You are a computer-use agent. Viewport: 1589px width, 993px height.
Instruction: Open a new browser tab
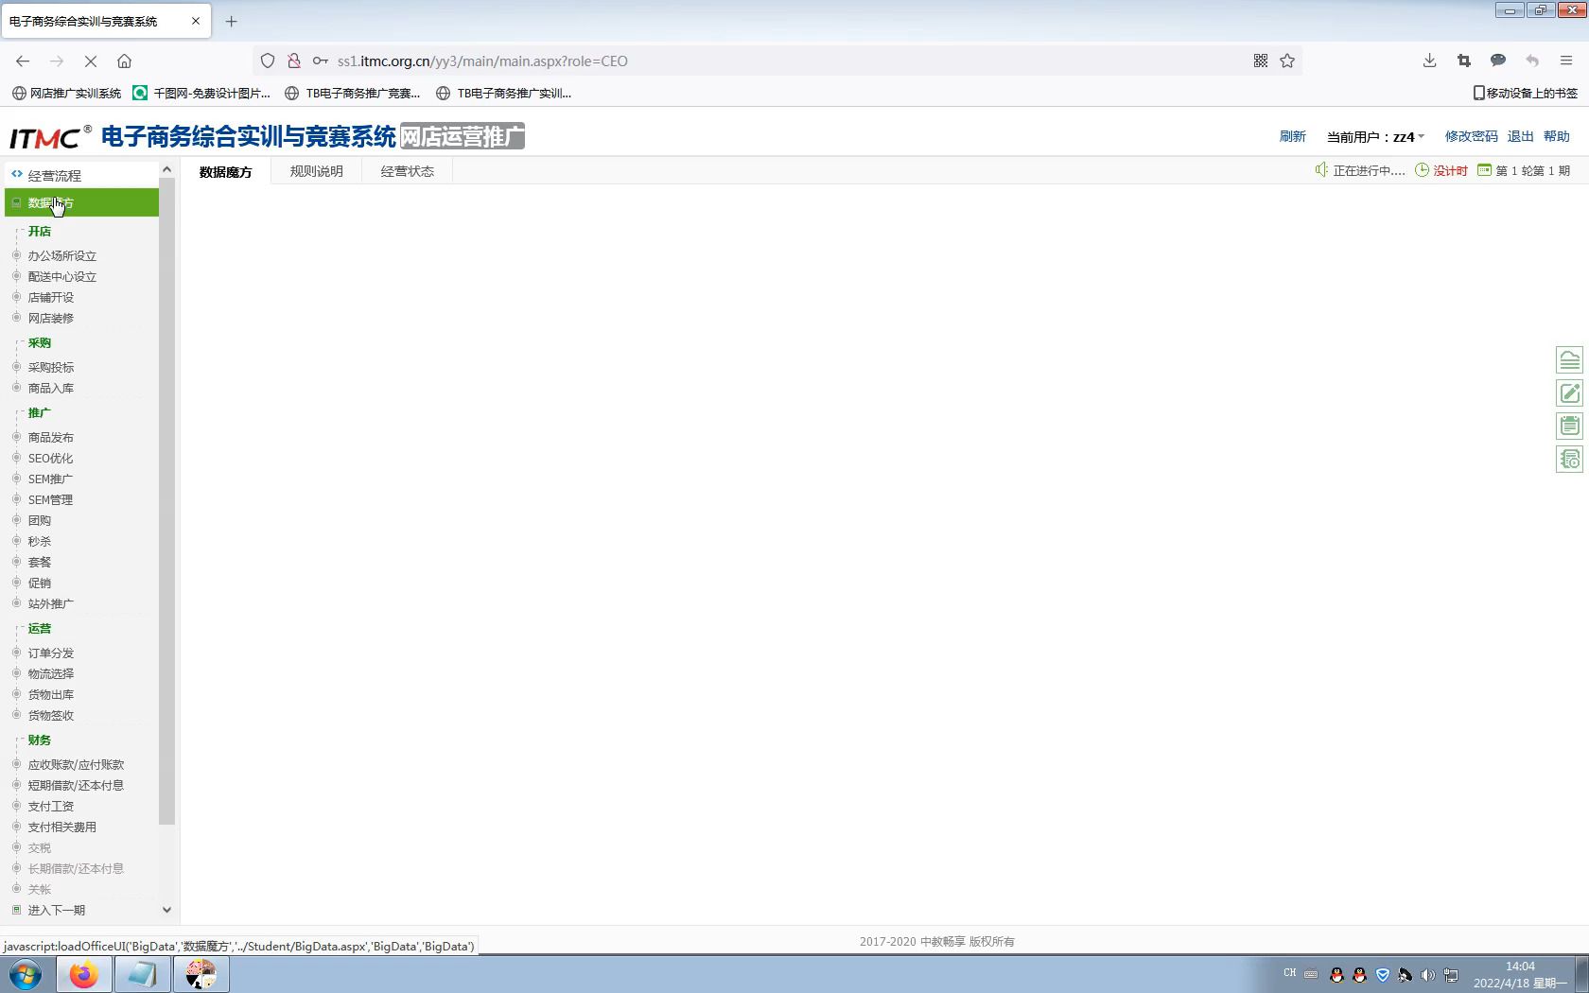tap(231, 21)
